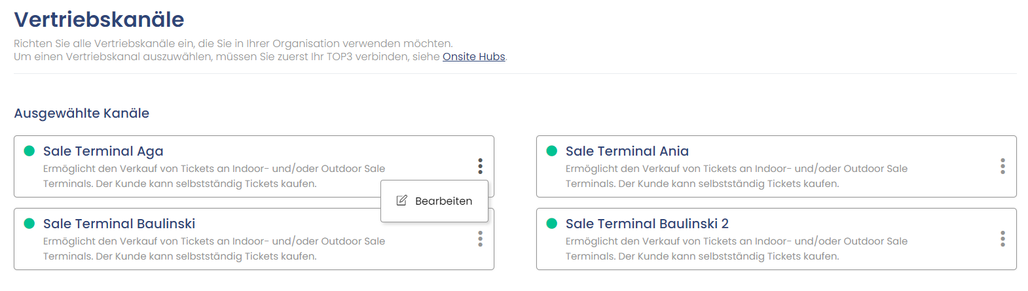The image size is (1028, 291).
Task: Click the Sale Terminal Aga title
Action: pos(103,151)
